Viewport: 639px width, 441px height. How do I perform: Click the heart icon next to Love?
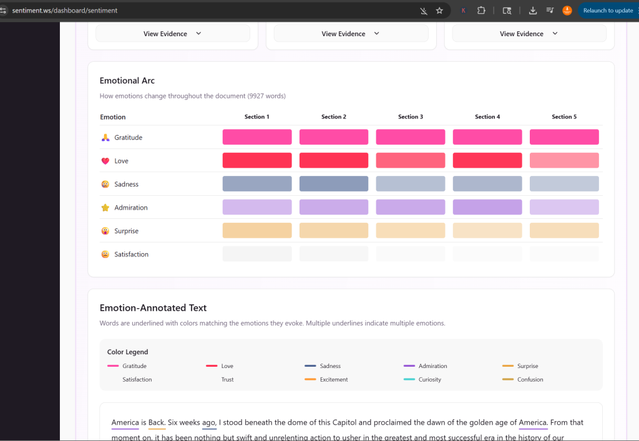point(105,161)
